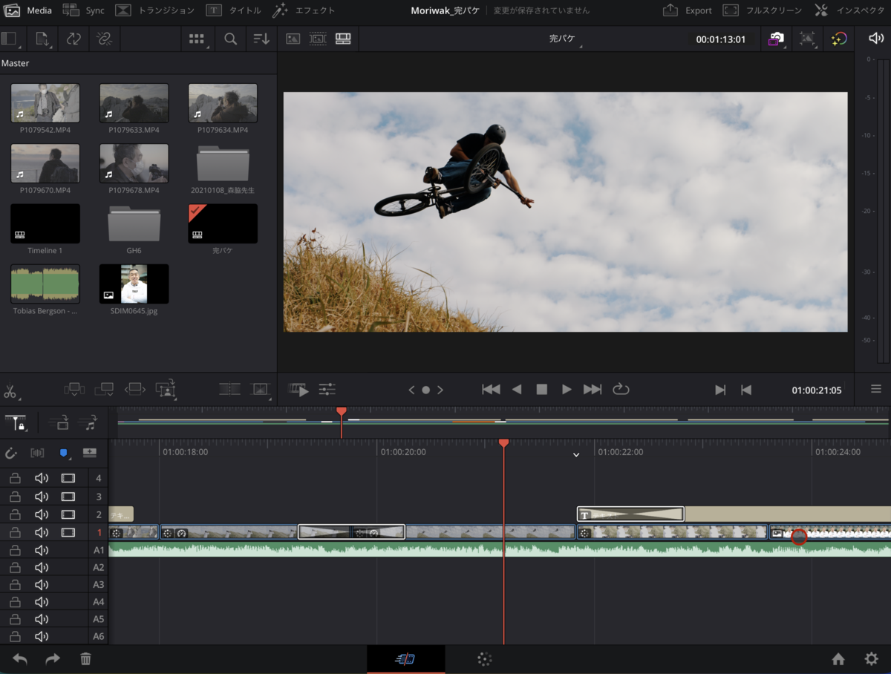
Task: Click the blue marker color flag
Action: 63,453
